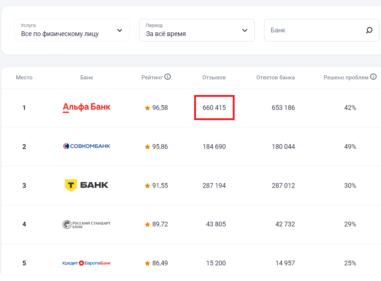Open the Кредит Европа Банк logo link
The width and height of the screenshot is (381, 281).
[86, 263]
